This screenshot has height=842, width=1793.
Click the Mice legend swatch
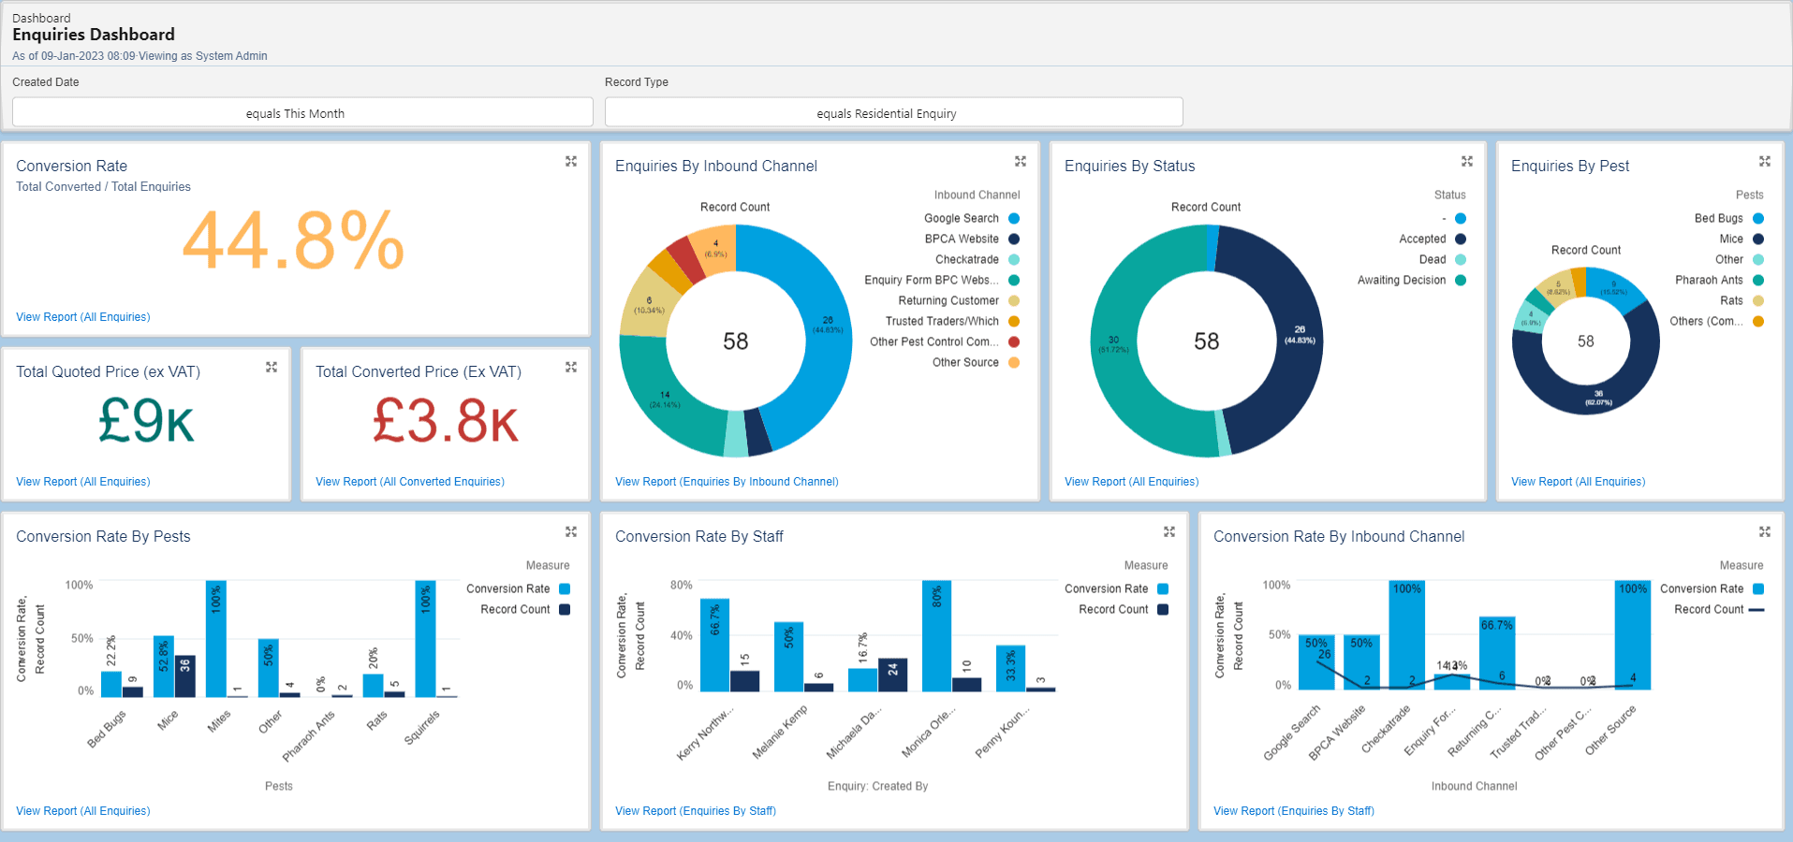point(1758,240)
